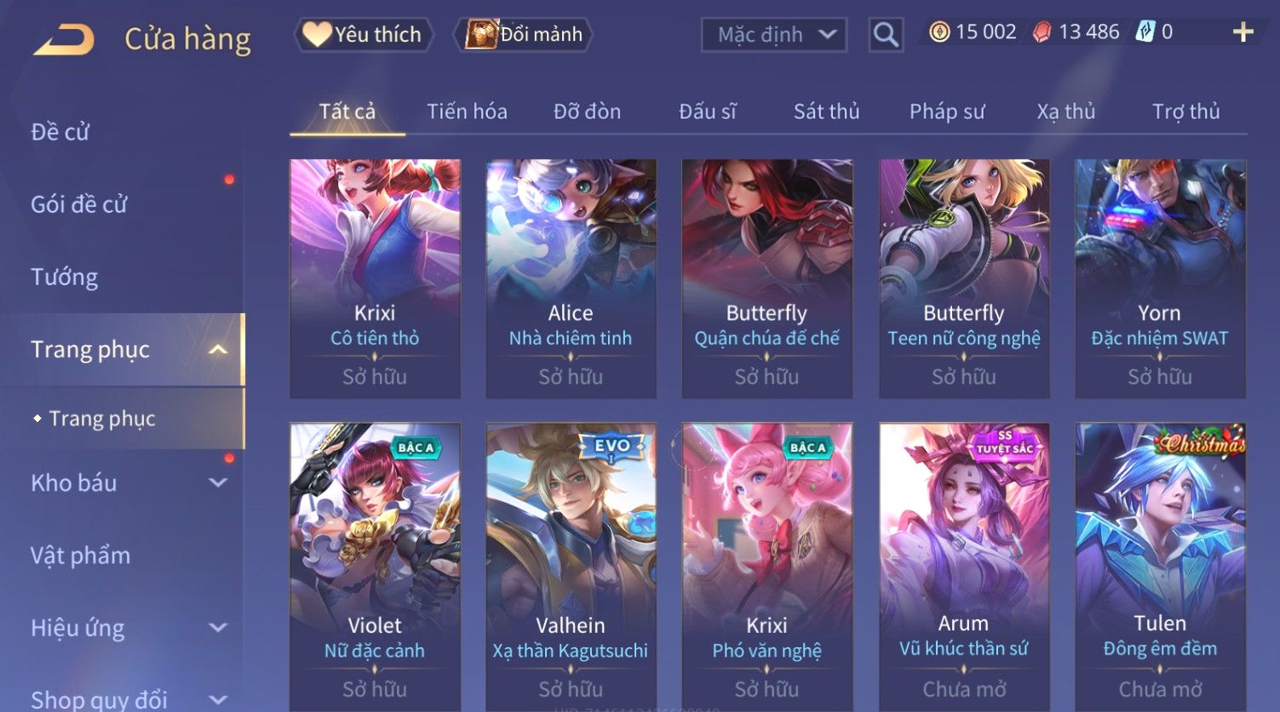Open Yêu thích heart favorites
The image size is (1280, 712).
coord(364,35)
